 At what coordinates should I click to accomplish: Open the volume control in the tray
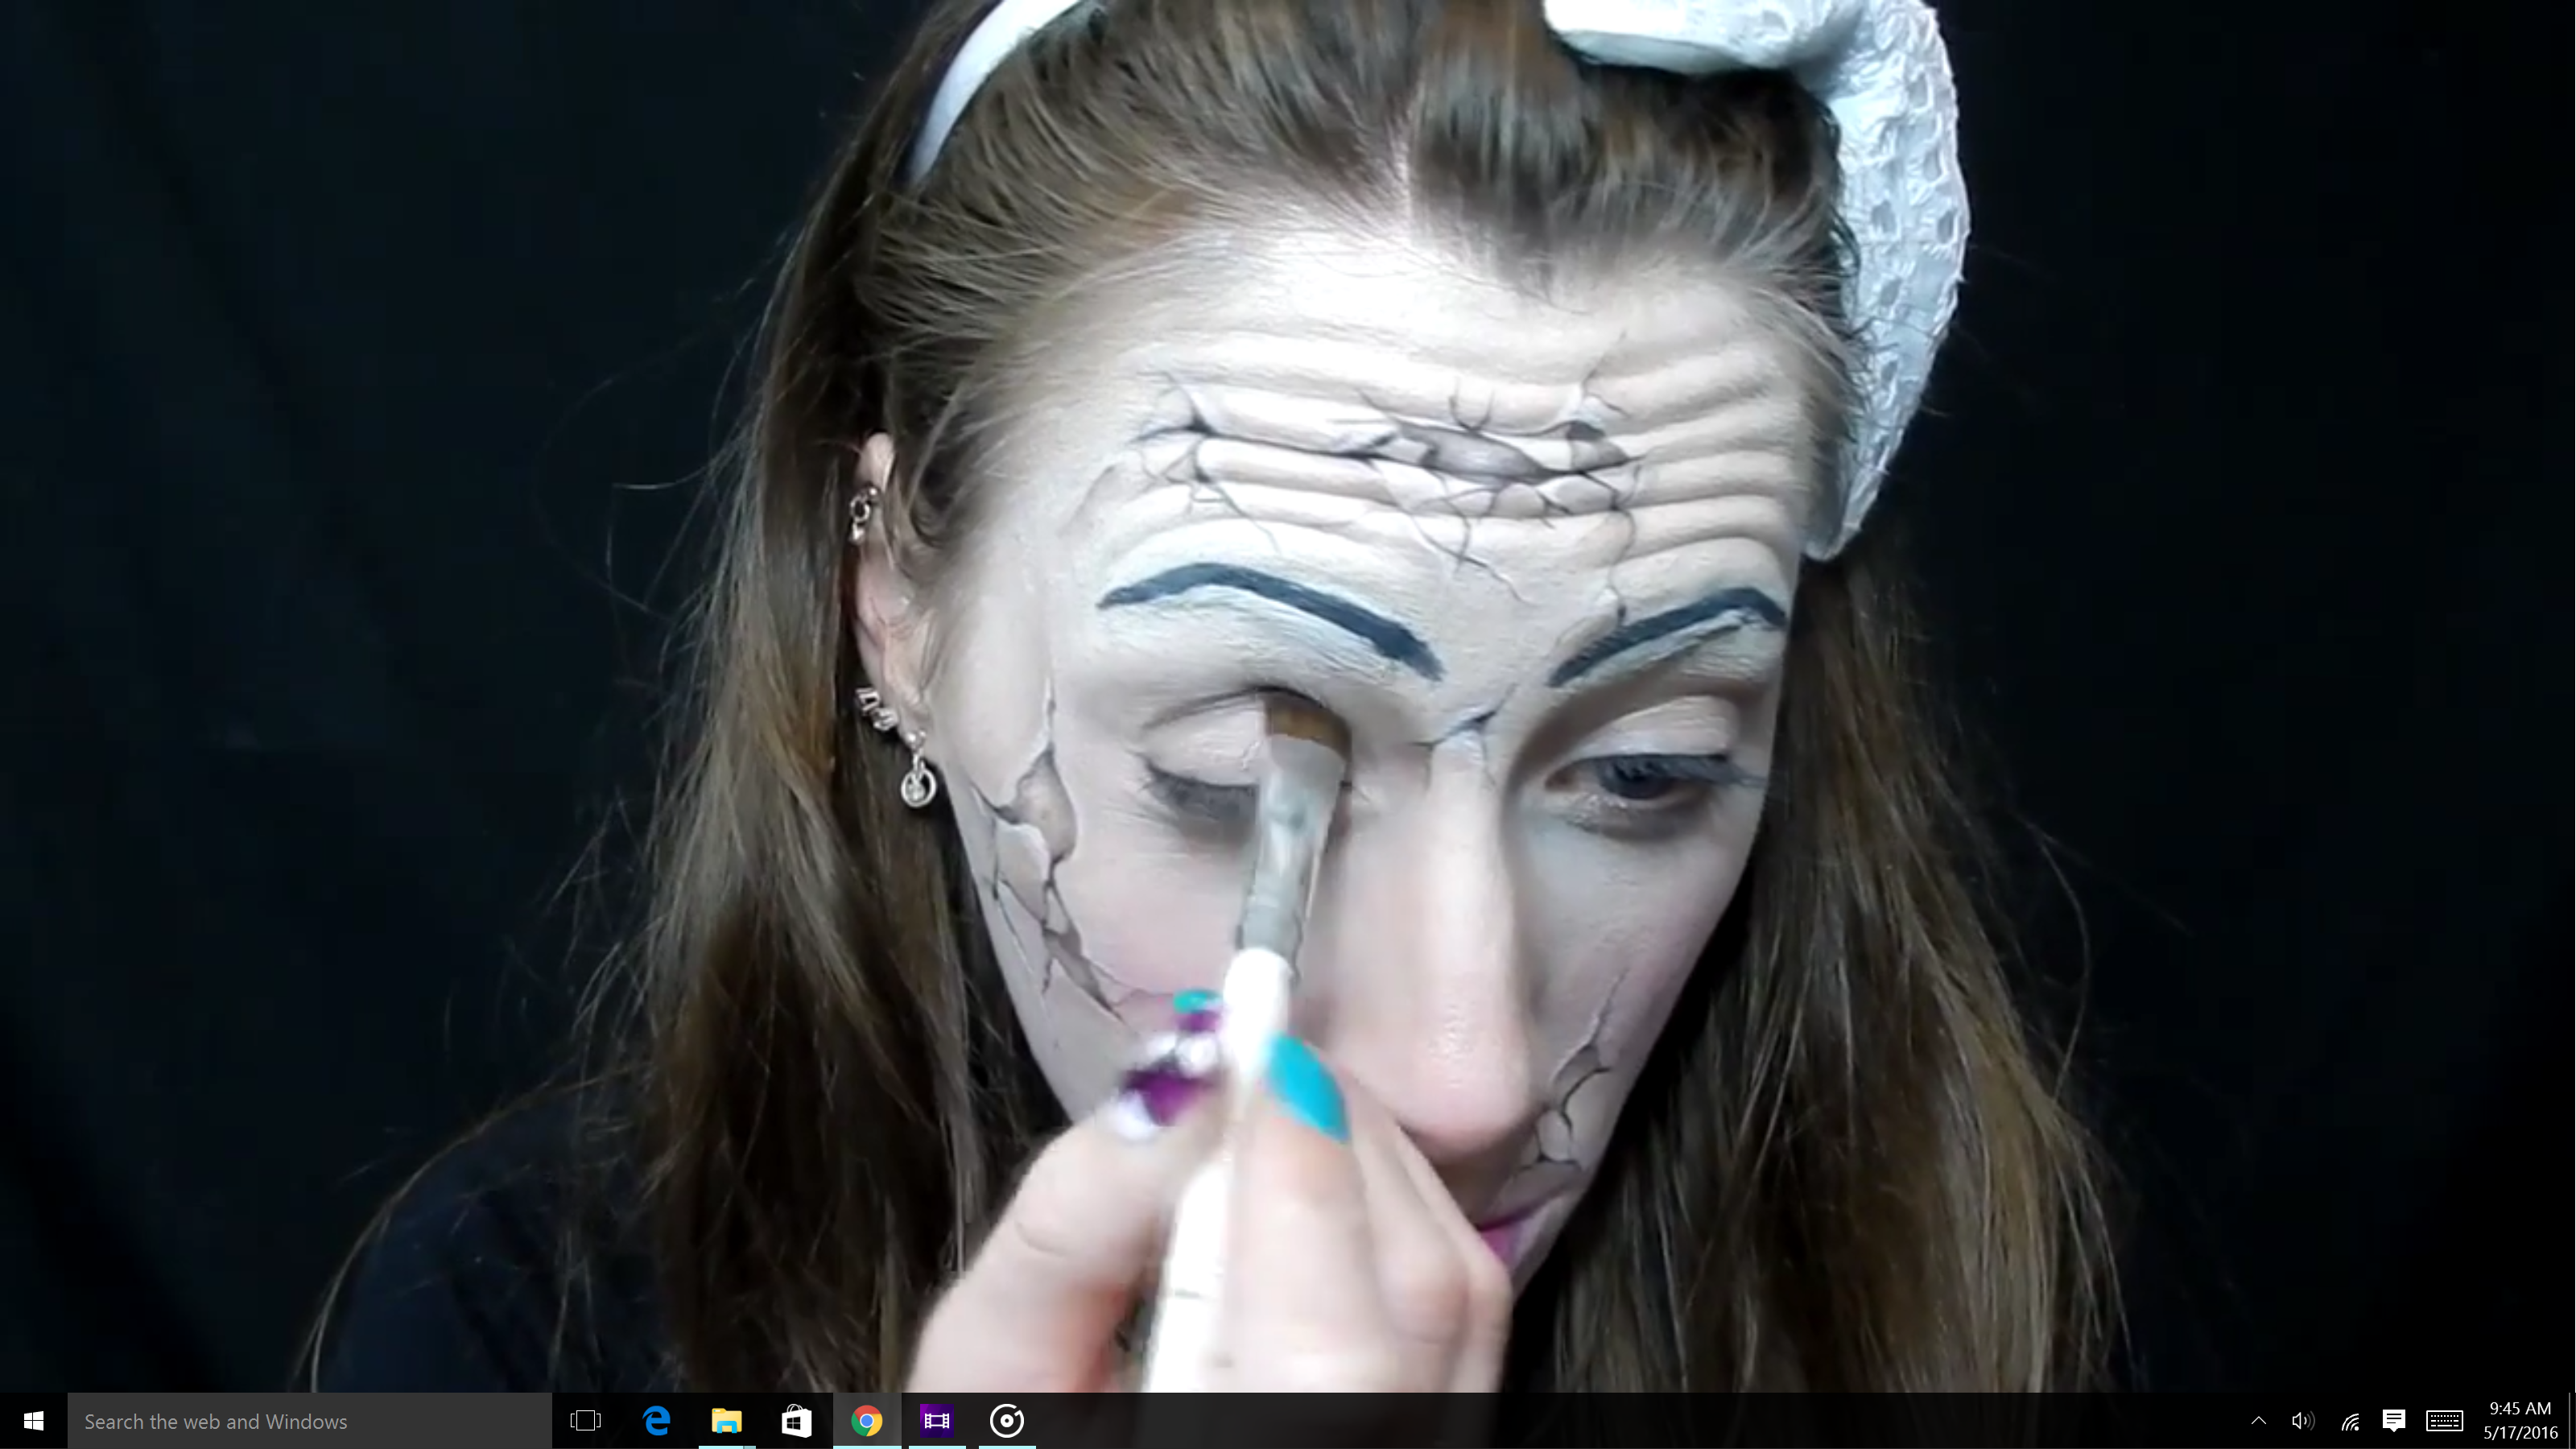pyautogui.click(x=2303, y=1421)
